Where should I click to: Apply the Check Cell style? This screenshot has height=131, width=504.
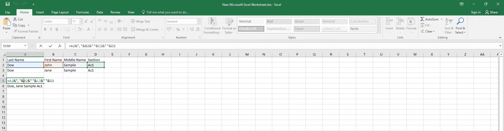251,29
